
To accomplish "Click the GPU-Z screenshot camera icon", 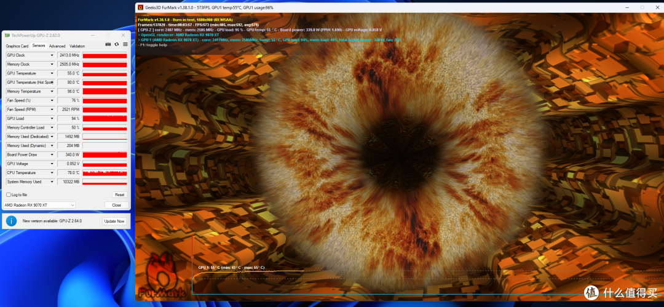I will 108,44.
